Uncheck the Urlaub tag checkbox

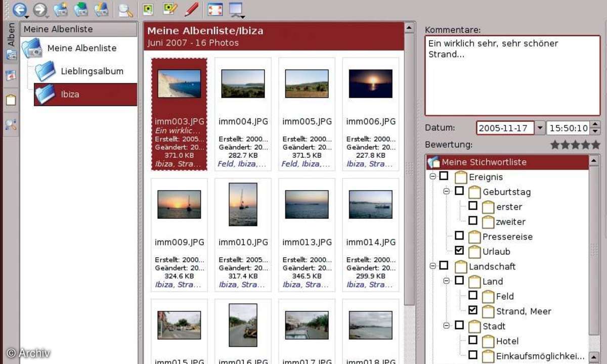[459, 250]
